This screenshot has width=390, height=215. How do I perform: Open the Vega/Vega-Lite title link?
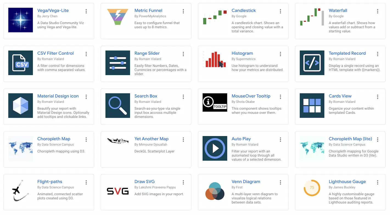pyautogui.click(x=53, y=10)
